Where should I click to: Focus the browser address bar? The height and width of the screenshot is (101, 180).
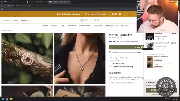(x=73, y=6)
